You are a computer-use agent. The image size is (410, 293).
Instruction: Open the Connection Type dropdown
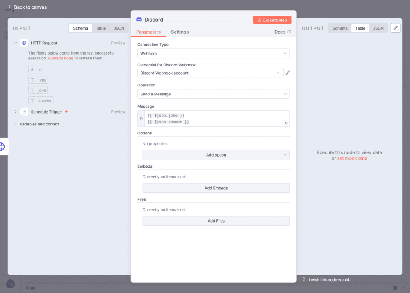[x=213, y=54]
